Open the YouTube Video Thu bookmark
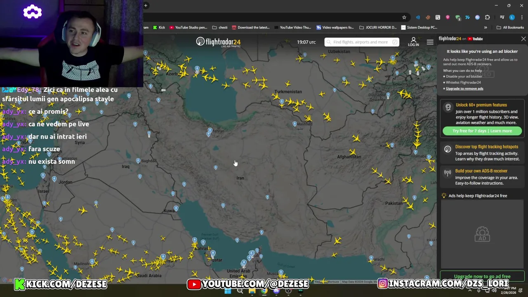The width and height of the screenshot is (528, 297). pyautogui.click(x=292, y=28)
